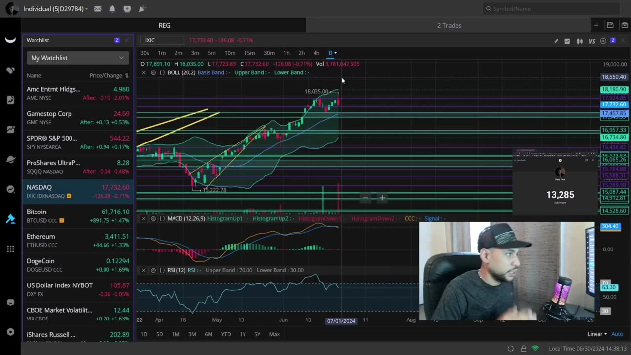Image resolution: width=631 pixels, height=355 pixels.
Task: Toggle visibility of MACD indicator eye
Action: [x=153, y=218]
